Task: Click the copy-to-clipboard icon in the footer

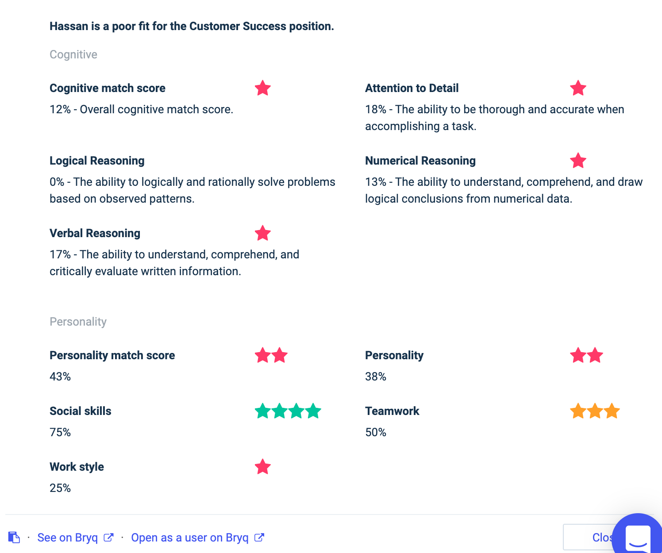Action: pos(14,537)
